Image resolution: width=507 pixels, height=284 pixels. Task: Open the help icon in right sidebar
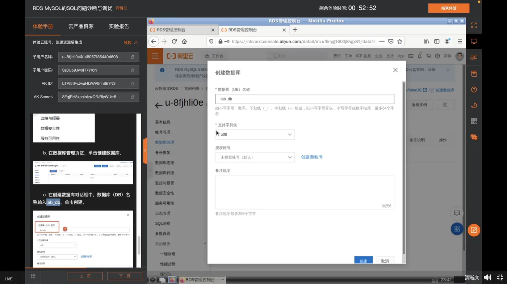tap(474, 90)
